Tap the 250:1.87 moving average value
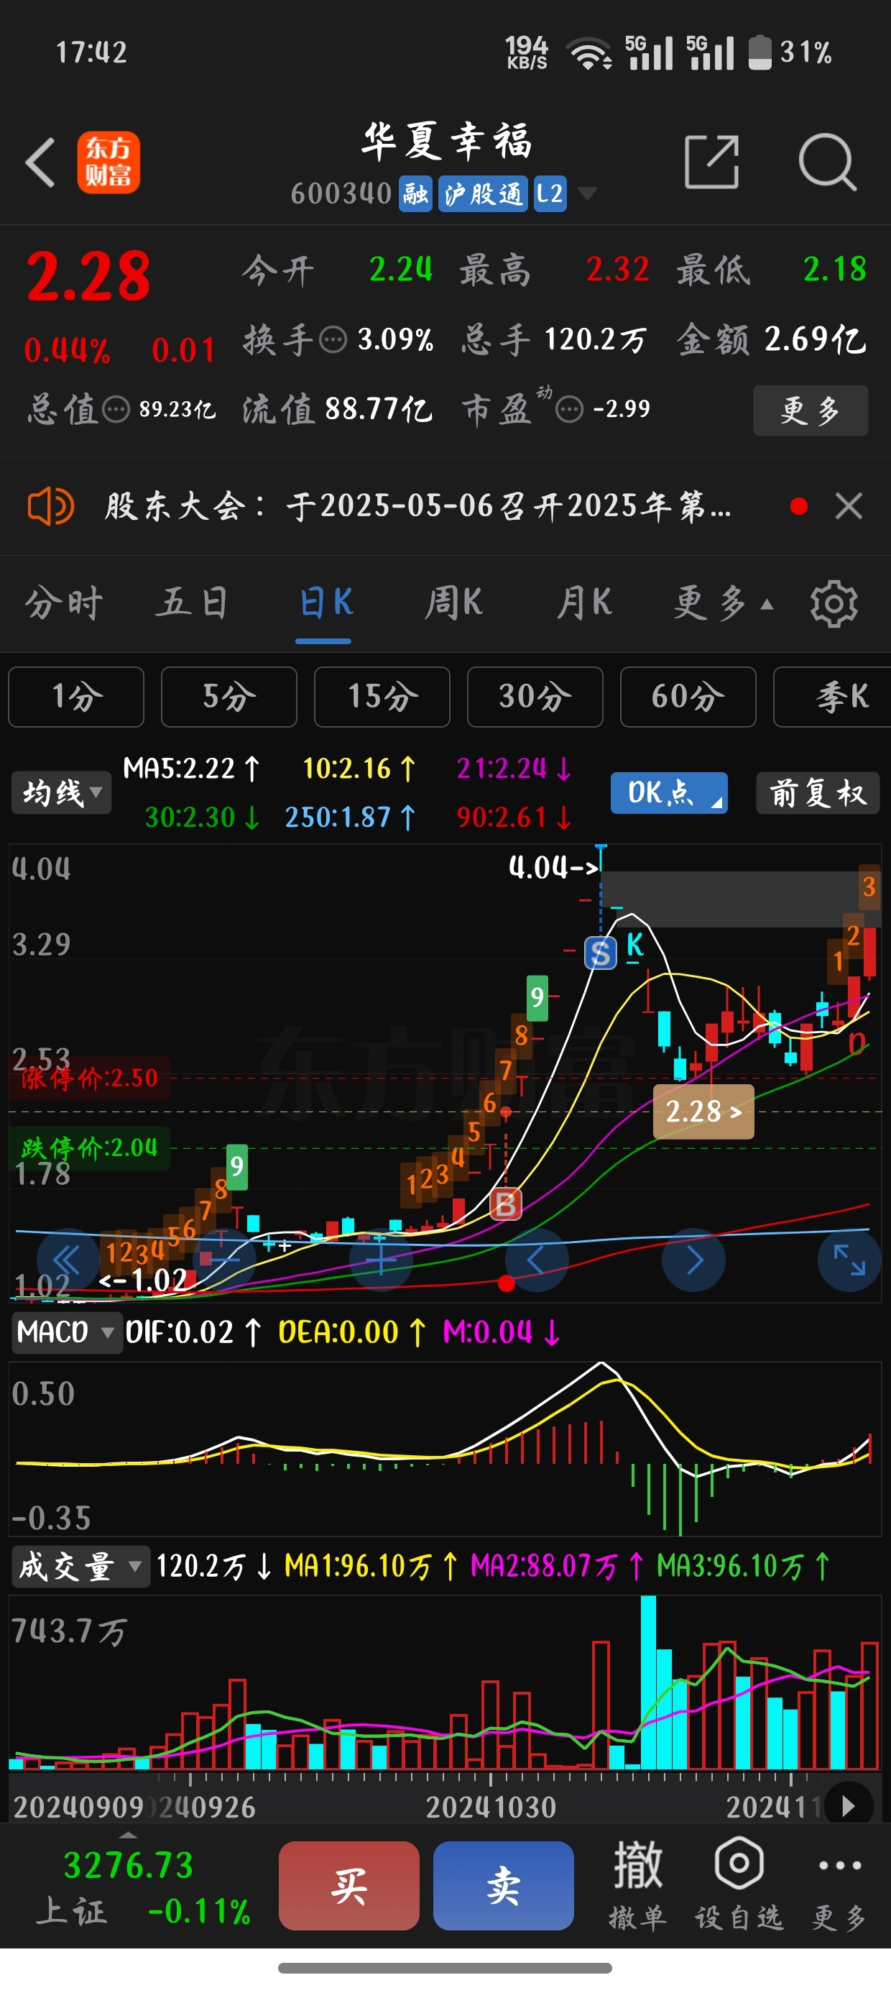The image size is (891, 1993). 351,817
